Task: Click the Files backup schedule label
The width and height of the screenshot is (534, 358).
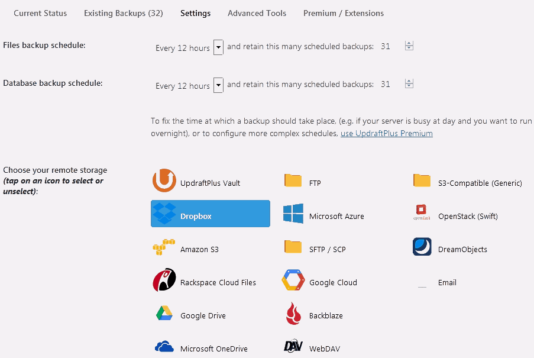Action: 44,46
